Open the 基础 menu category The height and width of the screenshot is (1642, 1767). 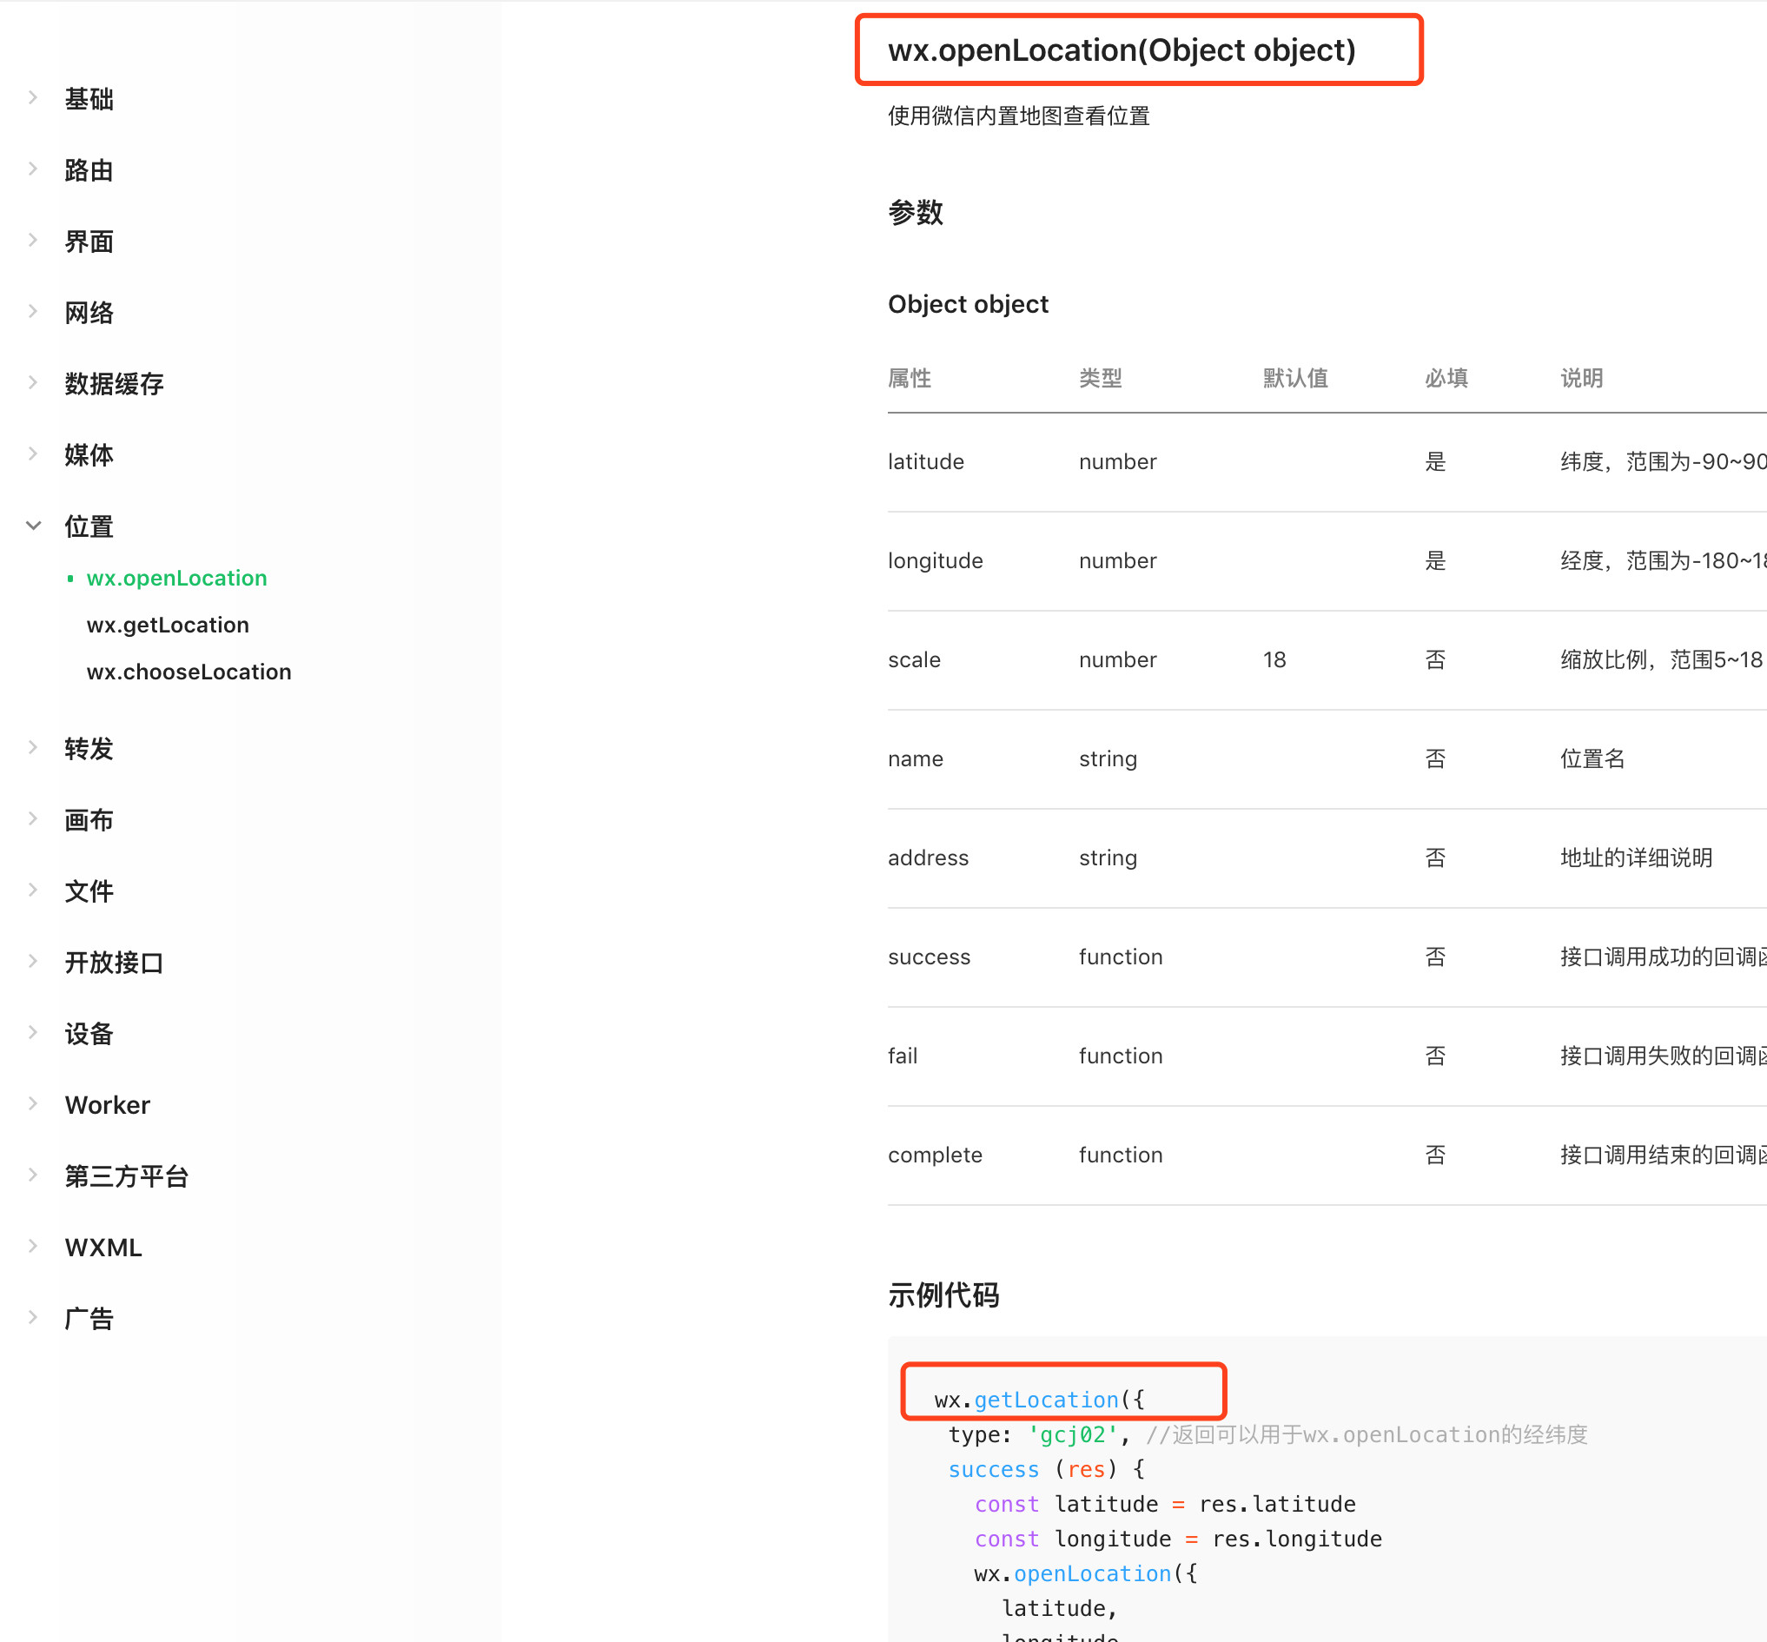89,99
